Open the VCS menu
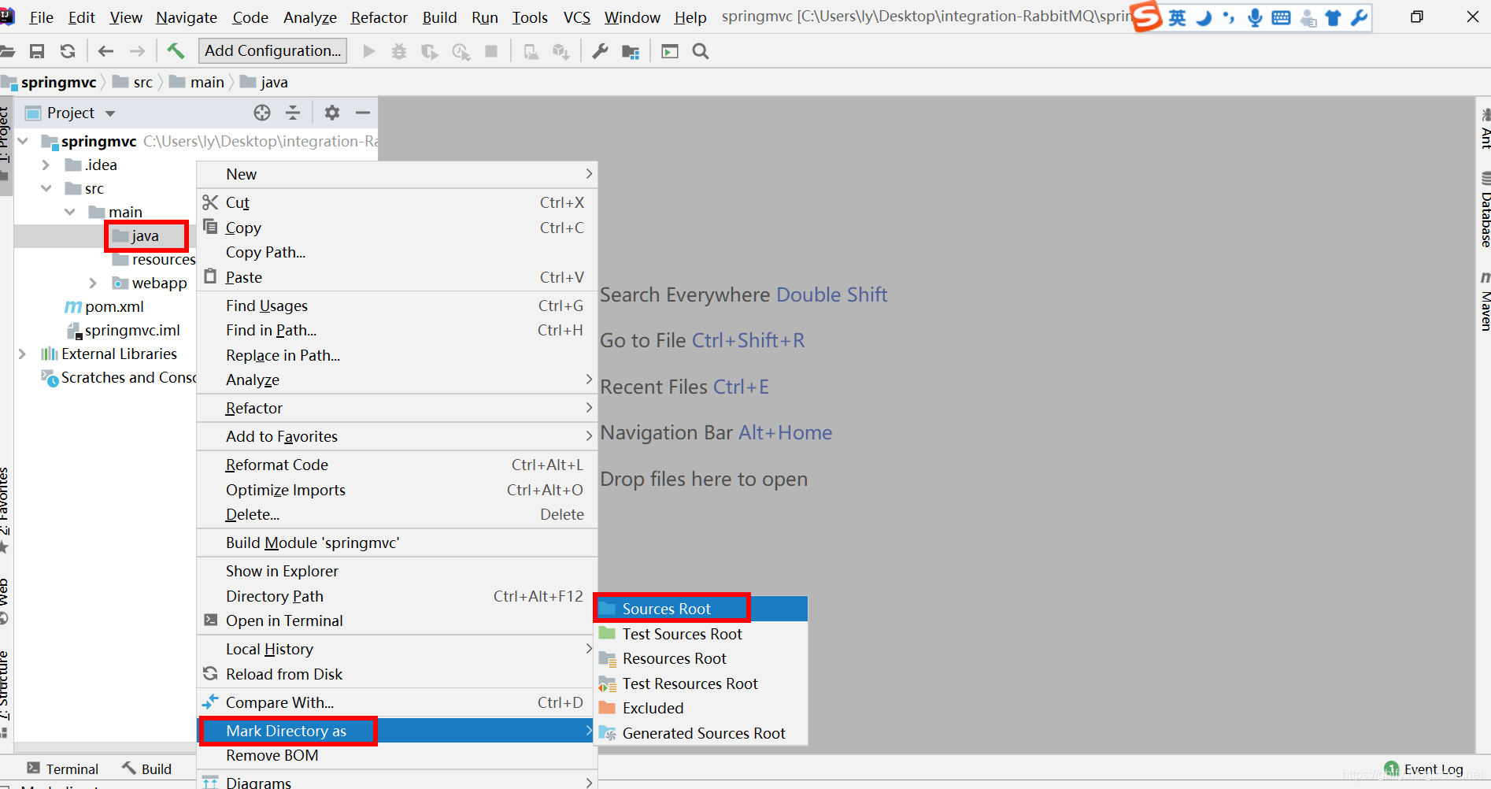The width and height of the screenshot is (1491, 789). (577, 17)
